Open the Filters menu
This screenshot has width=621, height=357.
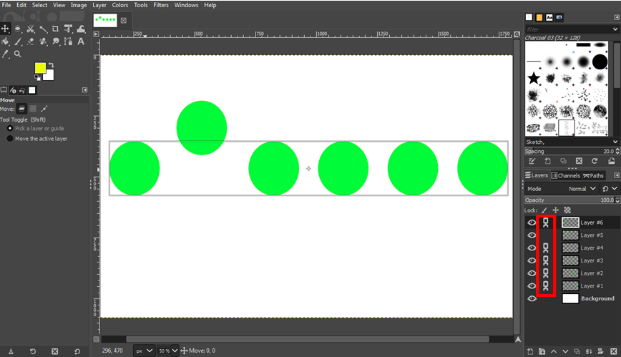point(161,5)
